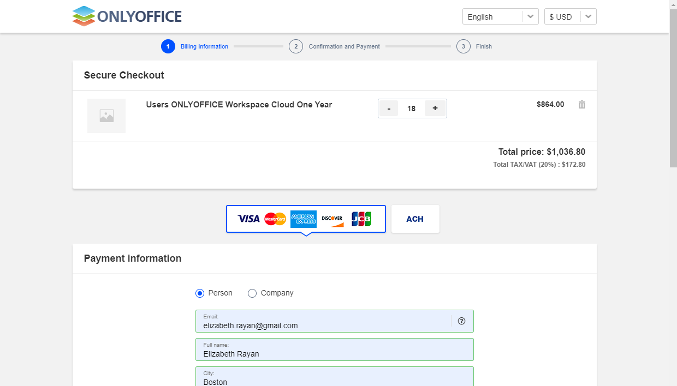677x386 pixels.
Task: Click the MasterCard icon
Action: click(x=276, y=219)
